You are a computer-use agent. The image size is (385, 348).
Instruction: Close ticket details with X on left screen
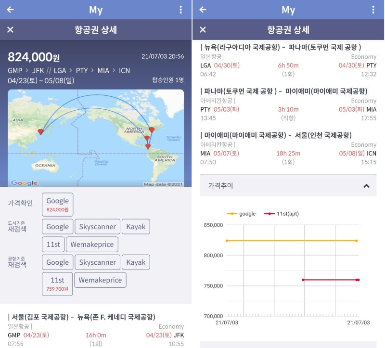(10, 30)
